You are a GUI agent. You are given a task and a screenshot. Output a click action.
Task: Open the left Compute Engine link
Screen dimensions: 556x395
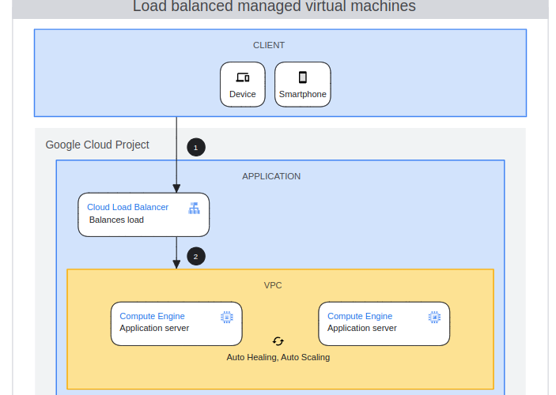pos(152,316)
